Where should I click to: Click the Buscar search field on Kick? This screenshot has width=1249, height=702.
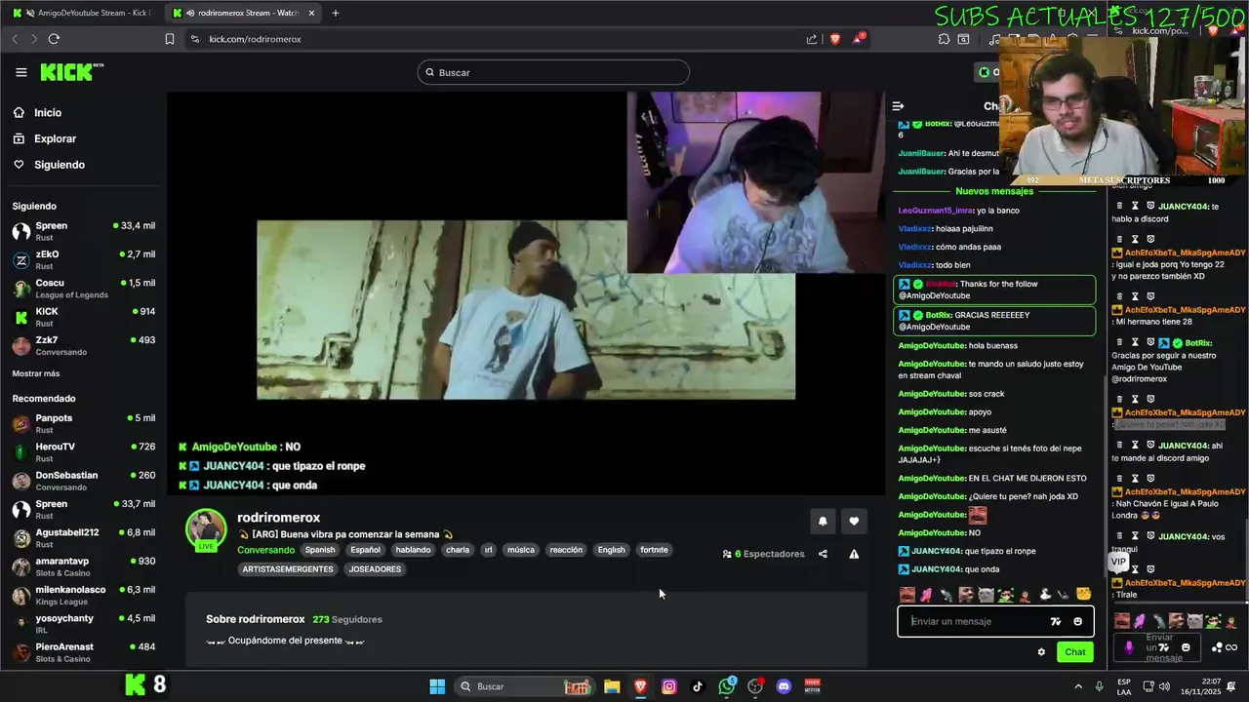pos(553,72)
